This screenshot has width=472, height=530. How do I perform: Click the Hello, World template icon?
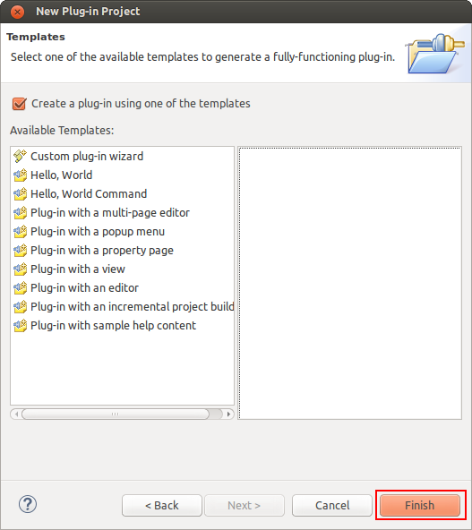[x=20, y=175]
